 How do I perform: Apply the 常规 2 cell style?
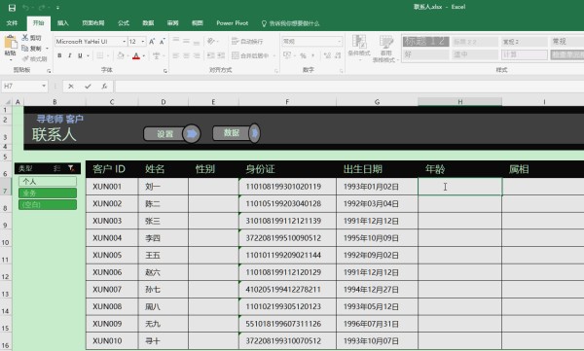click(x=524, y=42)
